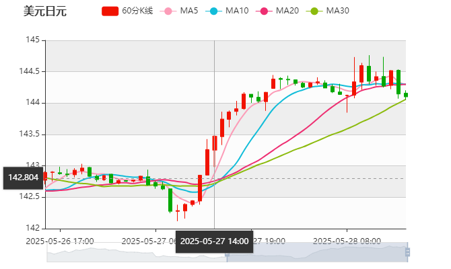451x269 pixels.
Task: Toggle the MA20 line legend
Action: pyautogui.click(x=277, y=11)
